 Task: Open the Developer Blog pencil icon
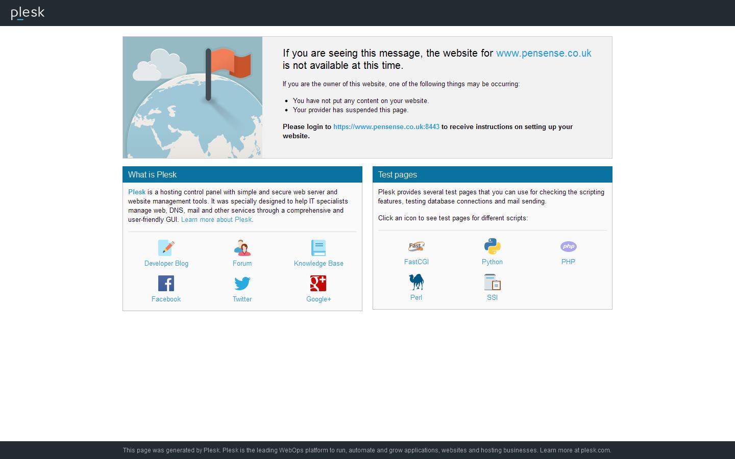pyautogui.click(x=166, y=248)
